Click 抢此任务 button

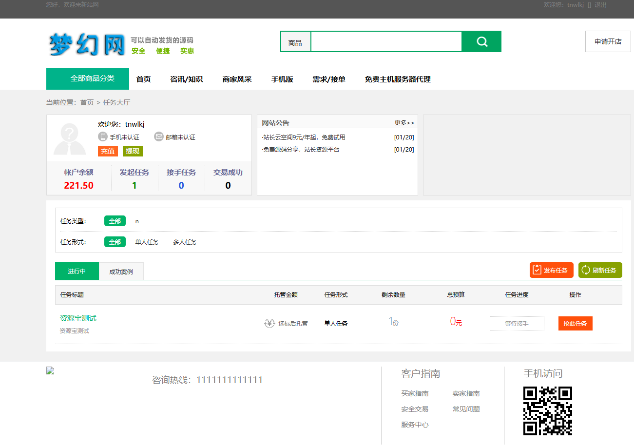point(576,323)
